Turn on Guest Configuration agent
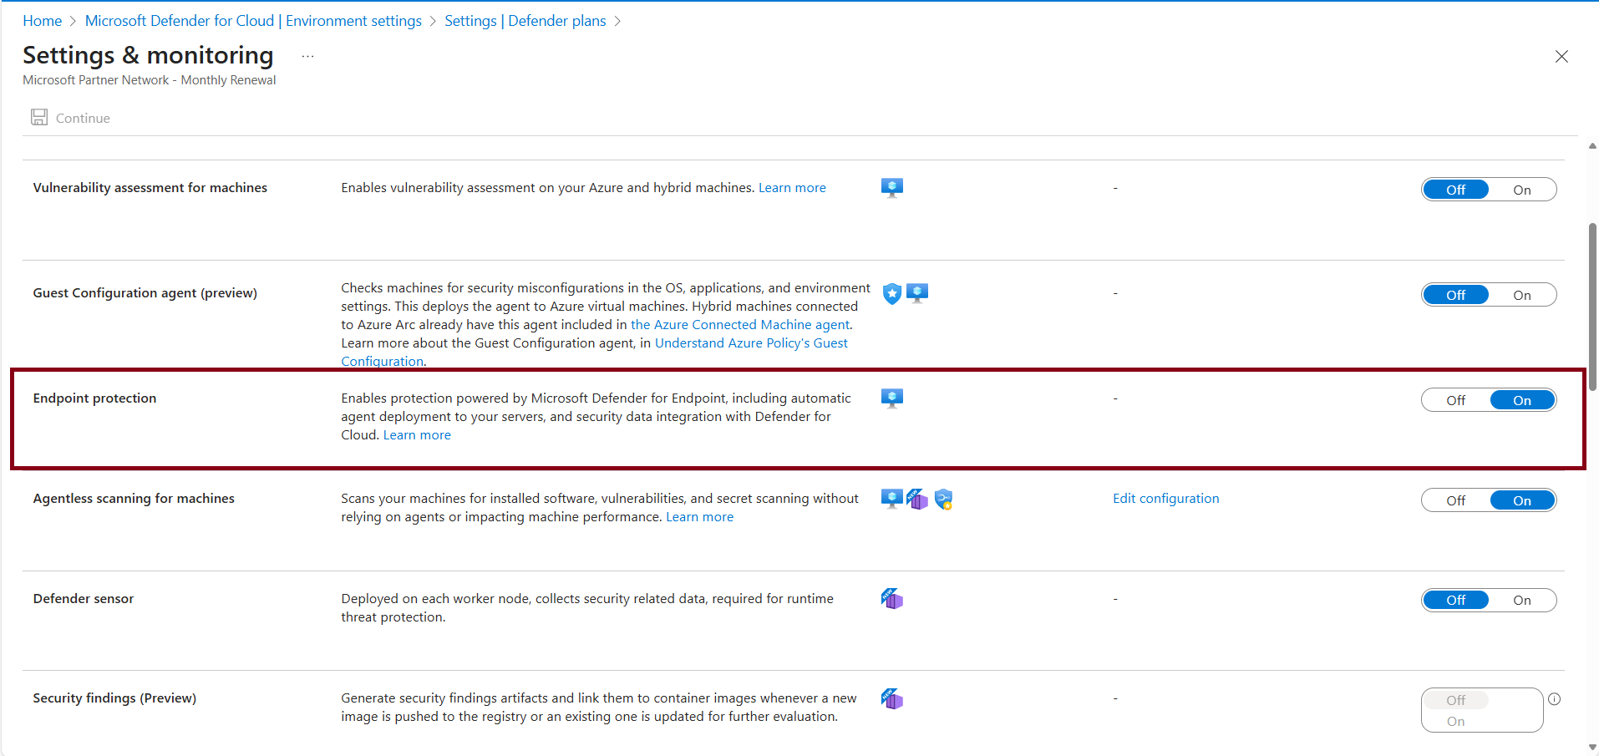The image size is (1599, 756). pos(1522,295)
